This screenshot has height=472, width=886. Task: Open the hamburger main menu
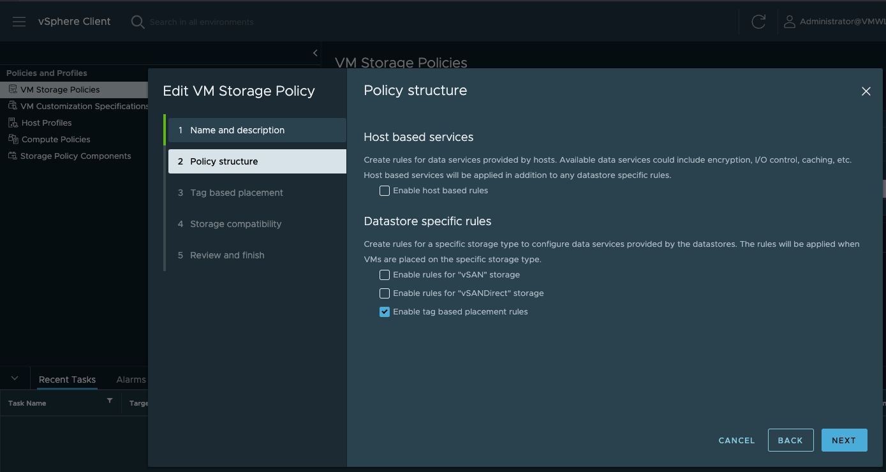click(x=19, y=22)
